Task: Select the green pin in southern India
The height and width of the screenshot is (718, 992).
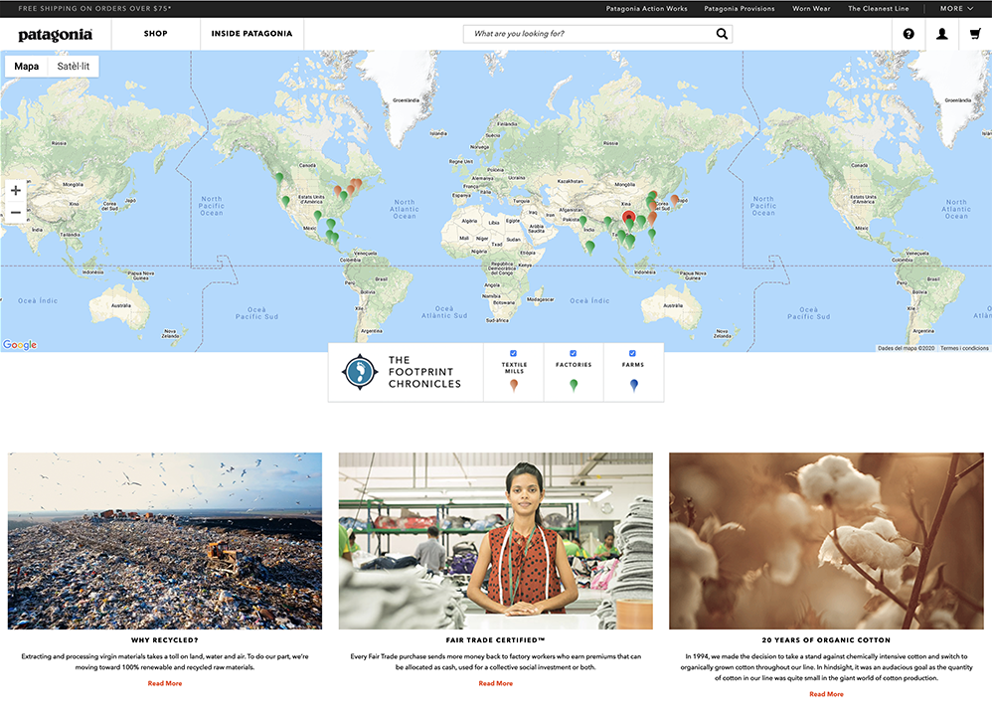Action: coord(589,247)
